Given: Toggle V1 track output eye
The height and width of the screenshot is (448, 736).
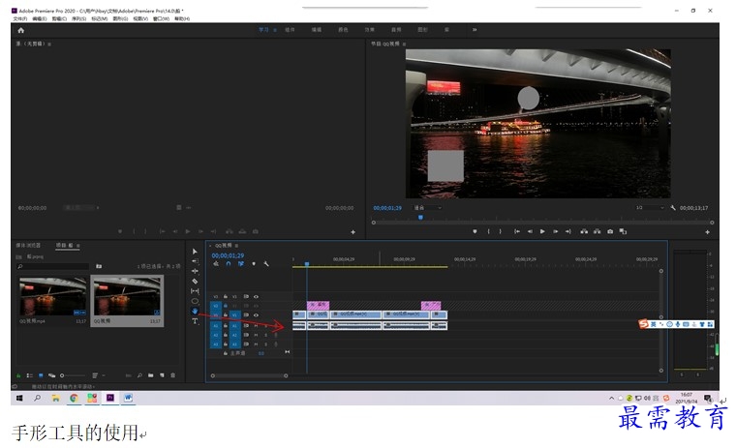Looking at the screenshot, I should pyautogui.click(x=256, y=315).
